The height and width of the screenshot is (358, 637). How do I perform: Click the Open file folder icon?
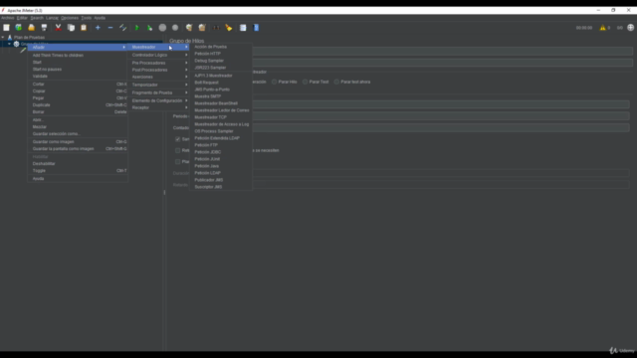31,28
